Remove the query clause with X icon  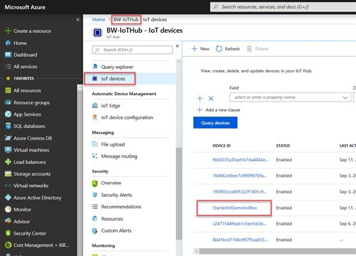click(x=211, y=99)
